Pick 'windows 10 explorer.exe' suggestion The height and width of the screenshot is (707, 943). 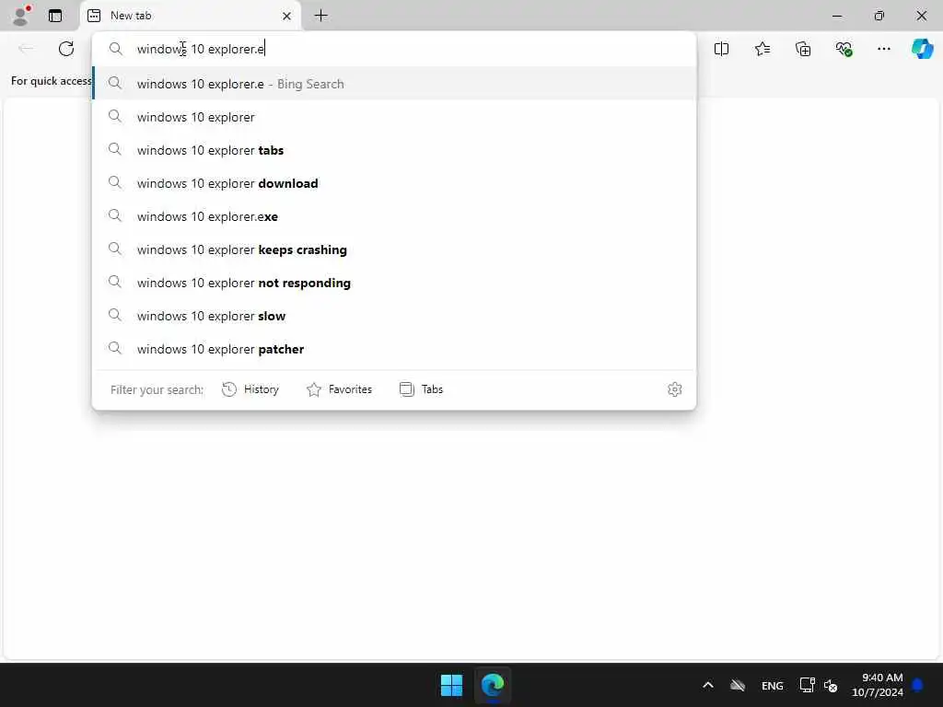394,215
